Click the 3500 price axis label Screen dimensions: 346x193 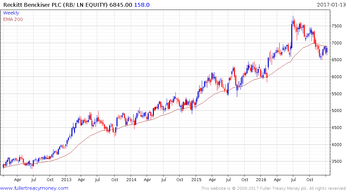(x=336, y=161)
